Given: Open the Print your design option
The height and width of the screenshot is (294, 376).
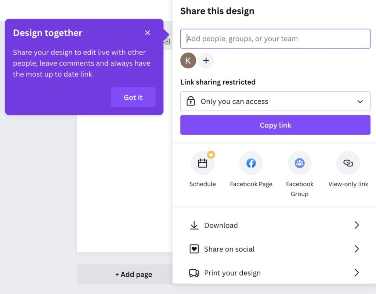Looking at the screenshot, I should (274, 273).
